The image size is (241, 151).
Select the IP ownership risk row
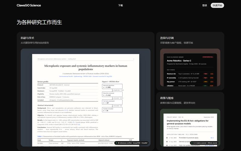190,78
